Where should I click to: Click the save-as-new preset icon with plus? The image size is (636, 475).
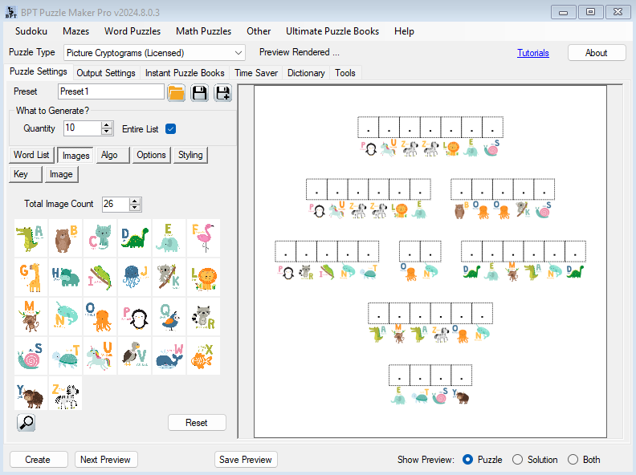click(x=222, y=92)
